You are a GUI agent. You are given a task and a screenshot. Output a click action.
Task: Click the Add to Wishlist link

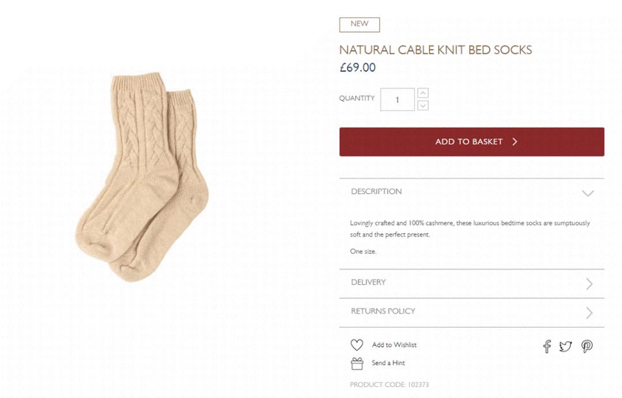click(x=394, y=345)
